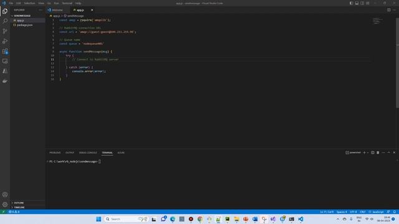Viewport: 399px width, 224px height.
Task: Switch to the OUTPUT panel tab
Action: point(69,152)
